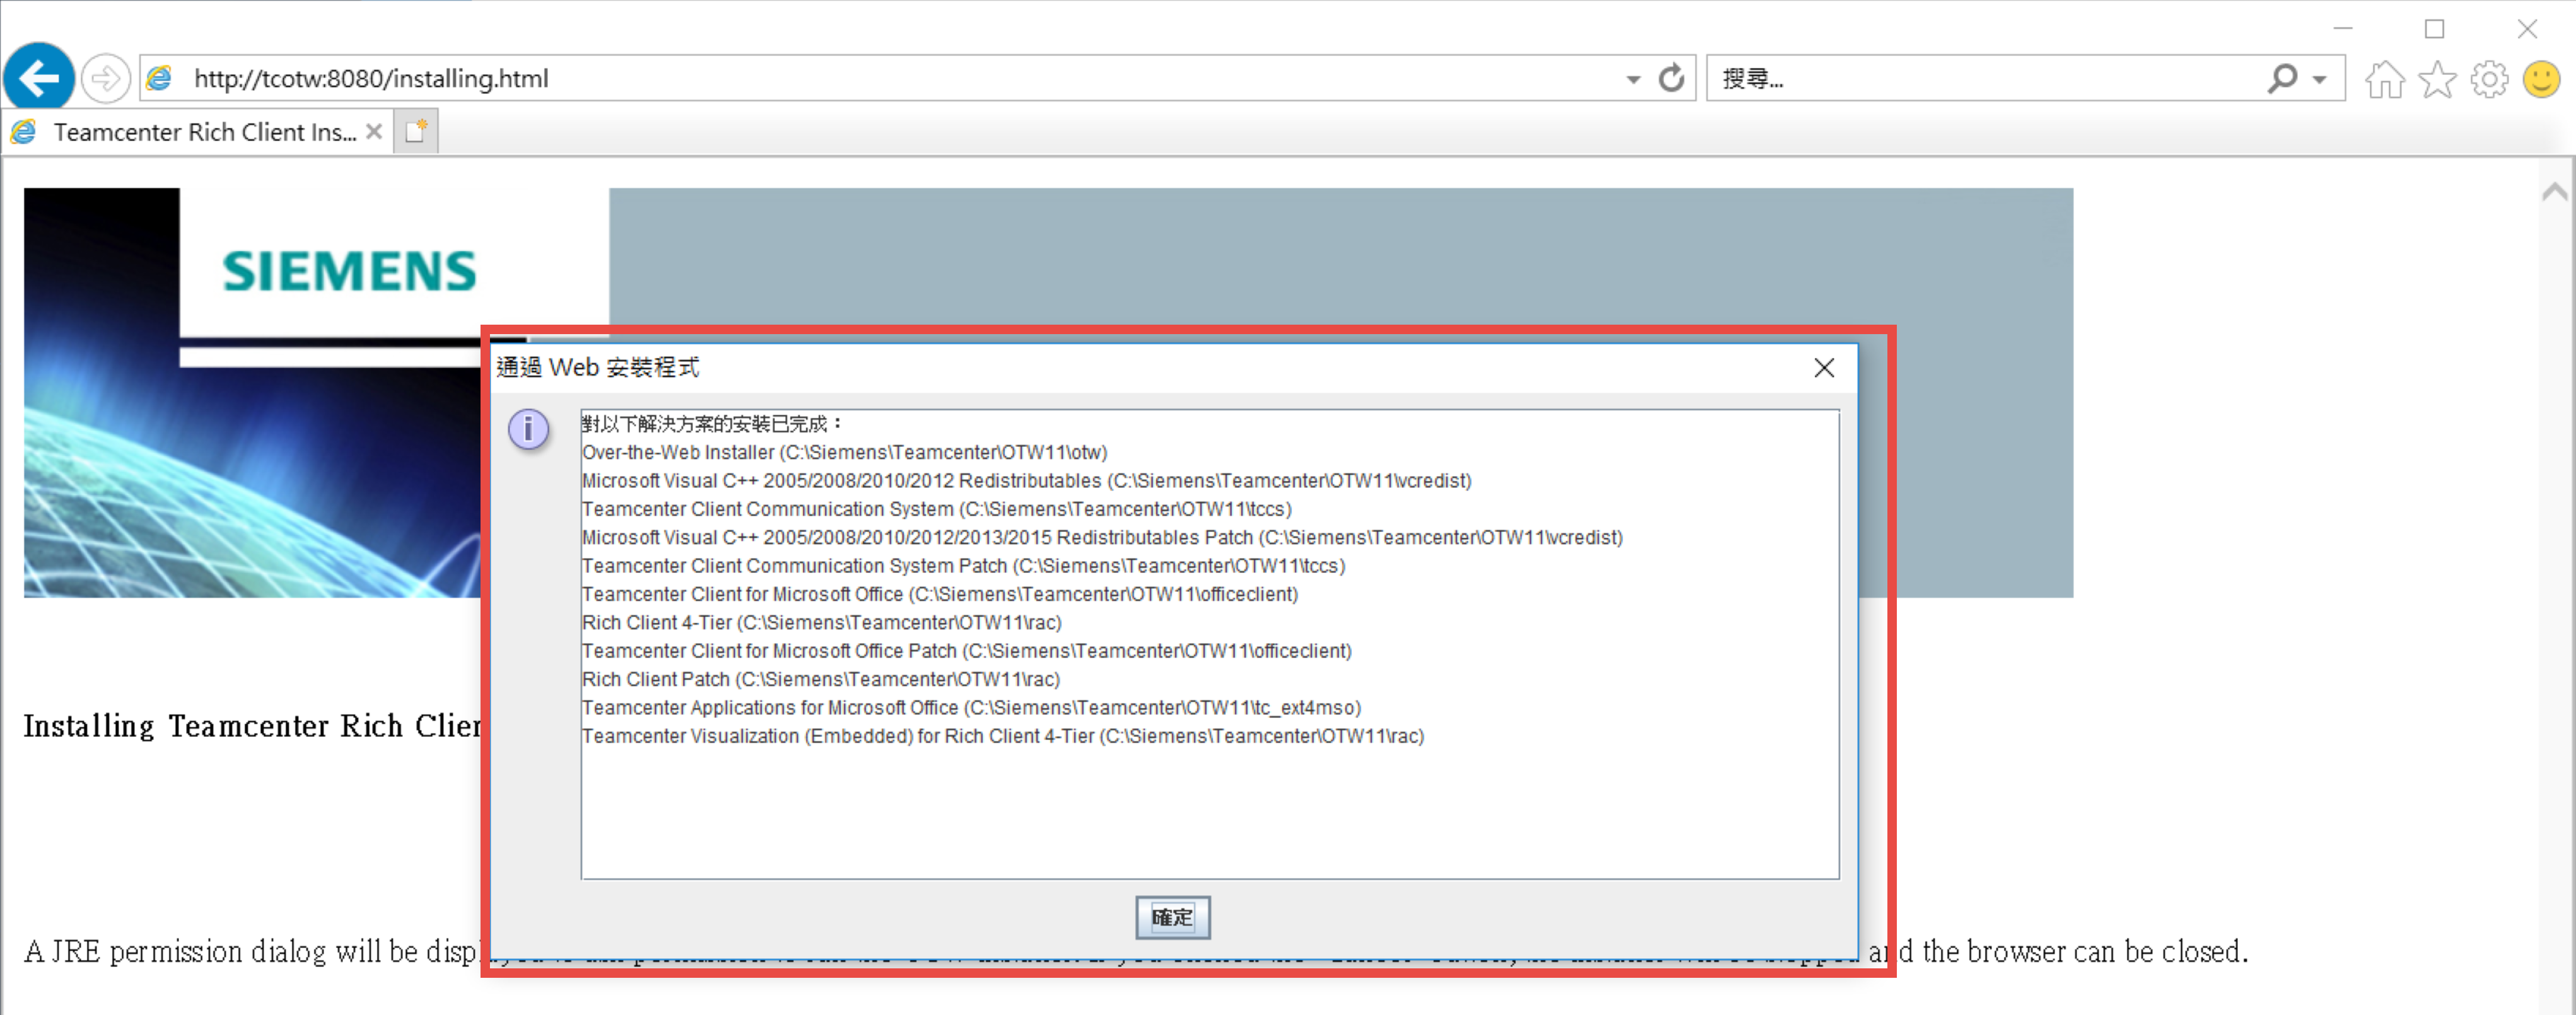Open Favorites star icon
2576x1015 pixels.
[x=2437, y=79]
